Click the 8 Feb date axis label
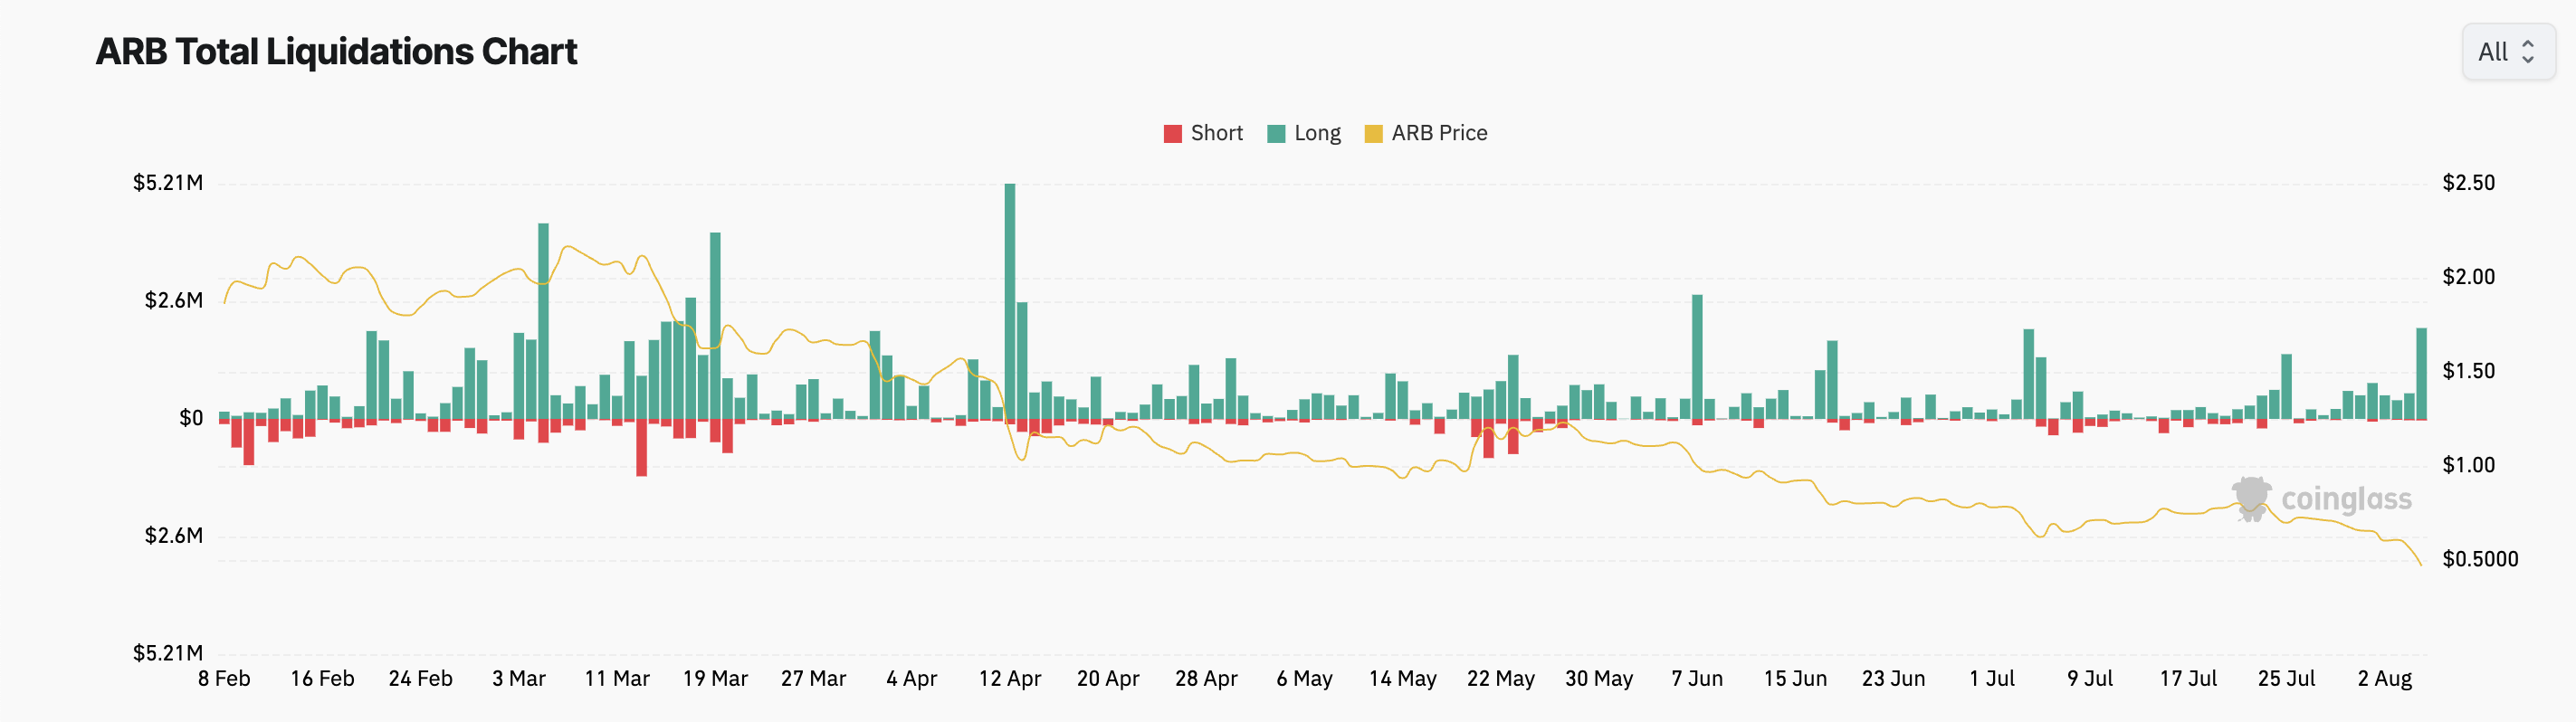This screenshot has width=2576, height=722. click(x=224, y=678)
